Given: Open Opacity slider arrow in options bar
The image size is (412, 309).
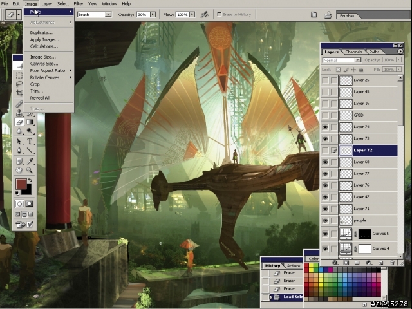Looking at the screenshot, I should [x=153, y=15].
